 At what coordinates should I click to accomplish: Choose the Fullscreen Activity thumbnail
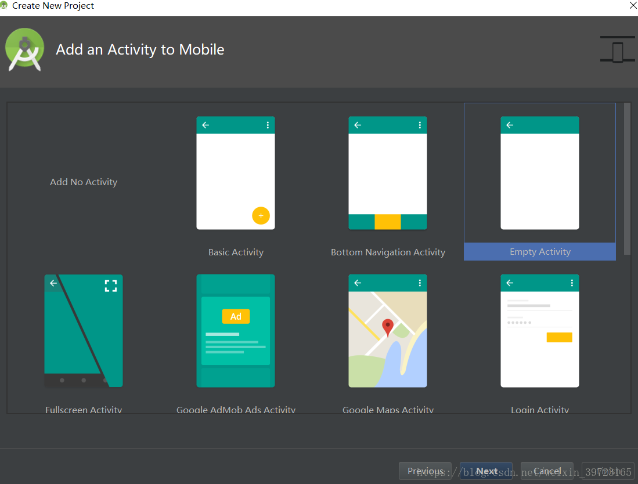pyautogui.click(x=84, y=331)
